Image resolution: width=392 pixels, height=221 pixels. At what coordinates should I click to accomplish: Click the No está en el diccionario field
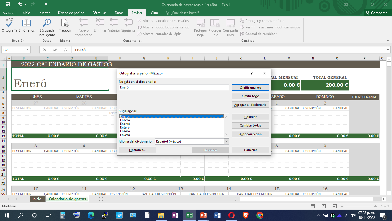click(x=174, y=87)
